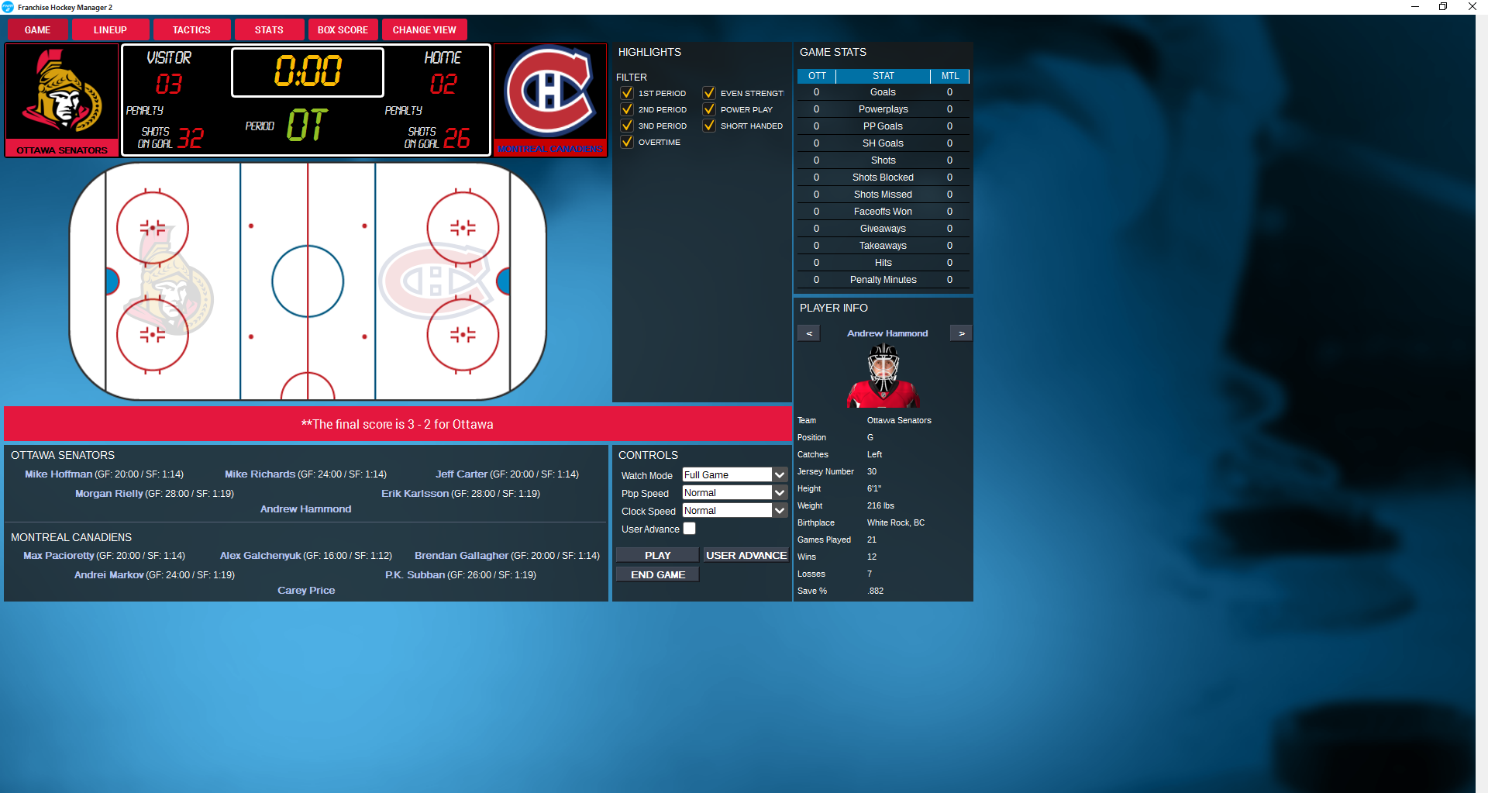The height and width of the screenshot is (793, 1488).
Task: Open the Box Score tab
Action: click(x=343, y=30)
